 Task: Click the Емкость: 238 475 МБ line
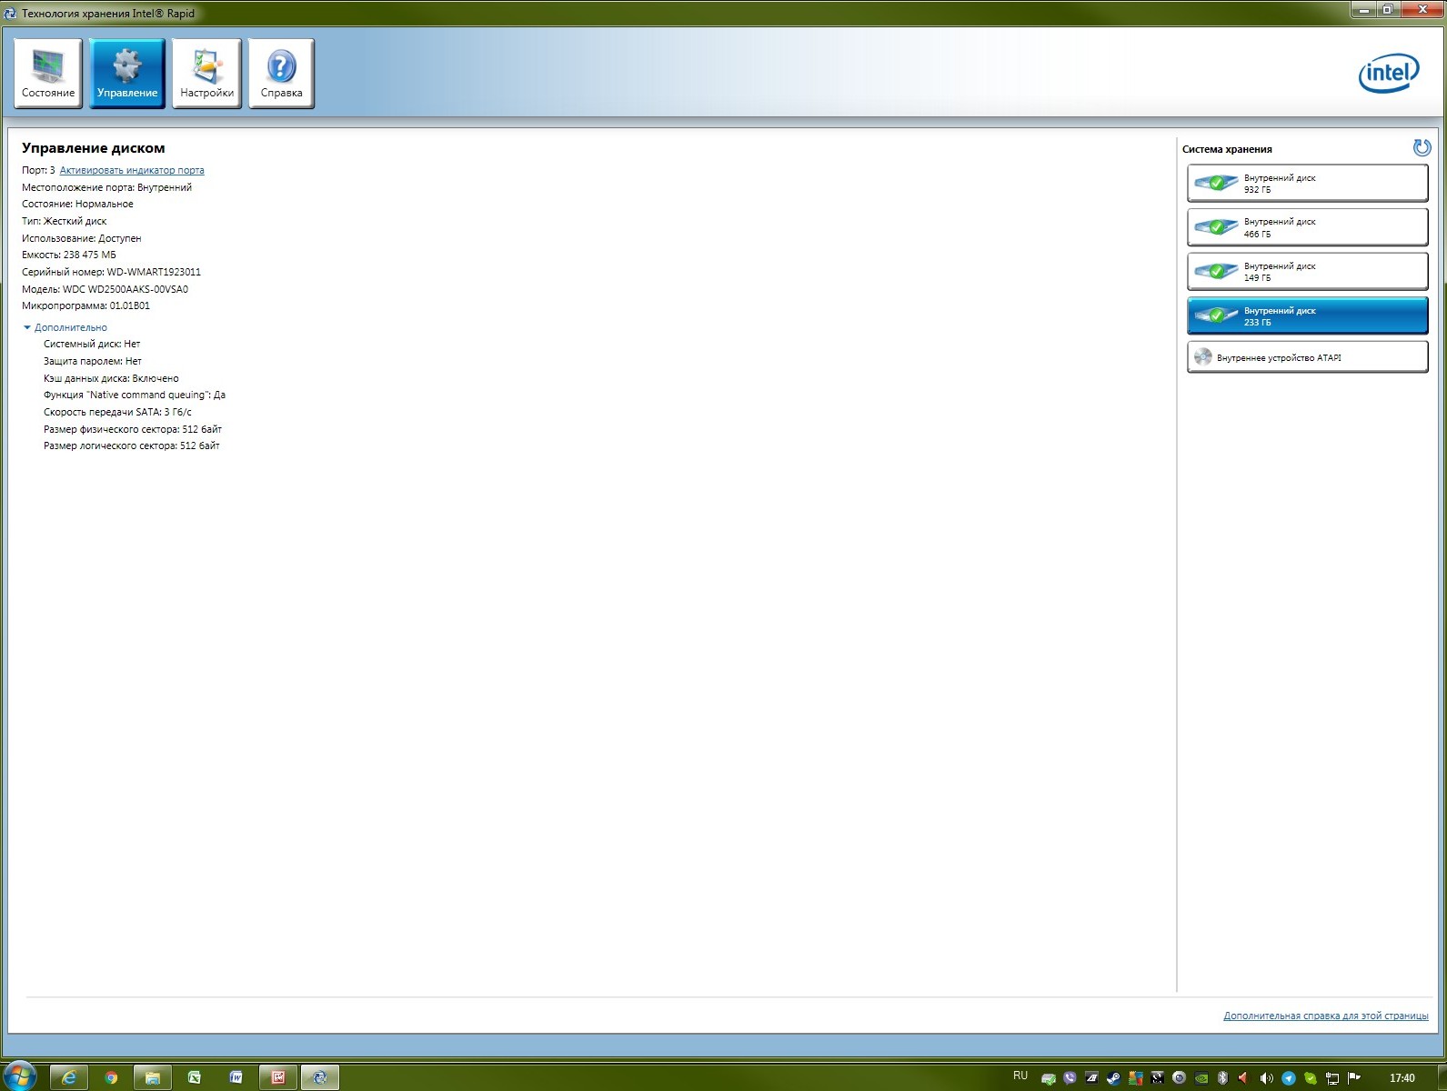(x=69, y=255)
